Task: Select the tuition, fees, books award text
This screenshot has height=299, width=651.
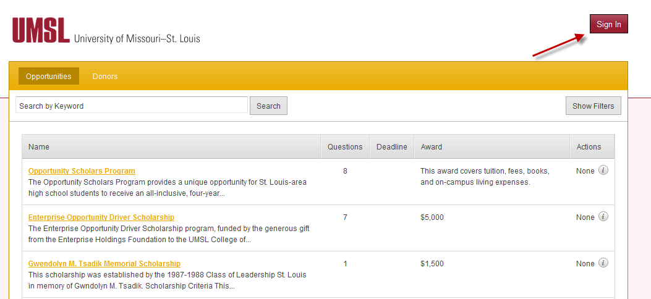Action: 485,177
